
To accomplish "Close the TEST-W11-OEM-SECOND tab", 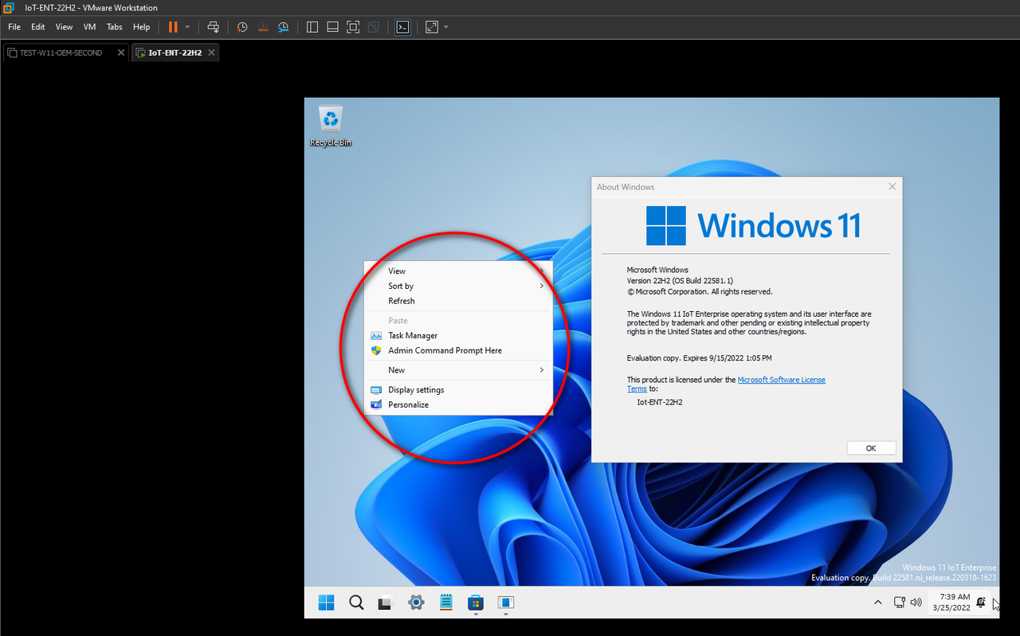I will [121, 53].
